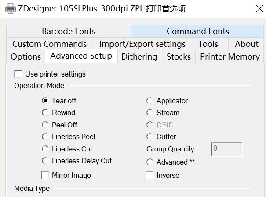Open the Custom Commands tab
Viewport: 266px width, 197px height.
tap(50, 44)
